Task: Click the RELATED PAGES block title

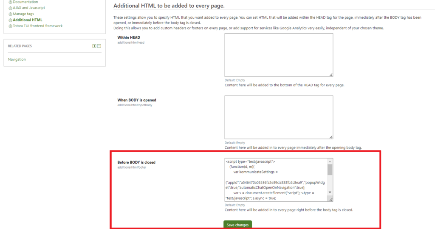Action: coord(20,46)
